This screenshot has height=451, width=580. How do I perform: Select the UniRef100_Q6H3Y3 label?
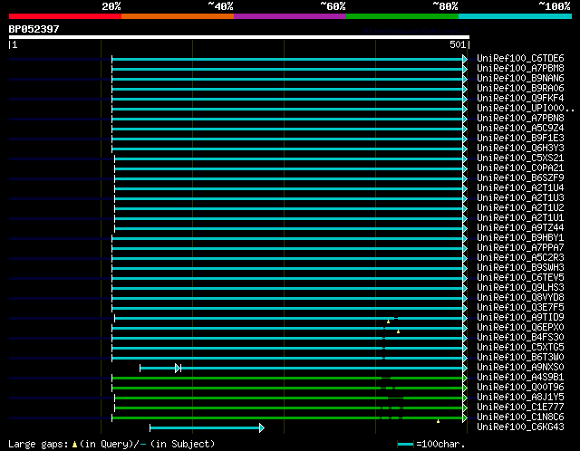(x=520, y=148)
